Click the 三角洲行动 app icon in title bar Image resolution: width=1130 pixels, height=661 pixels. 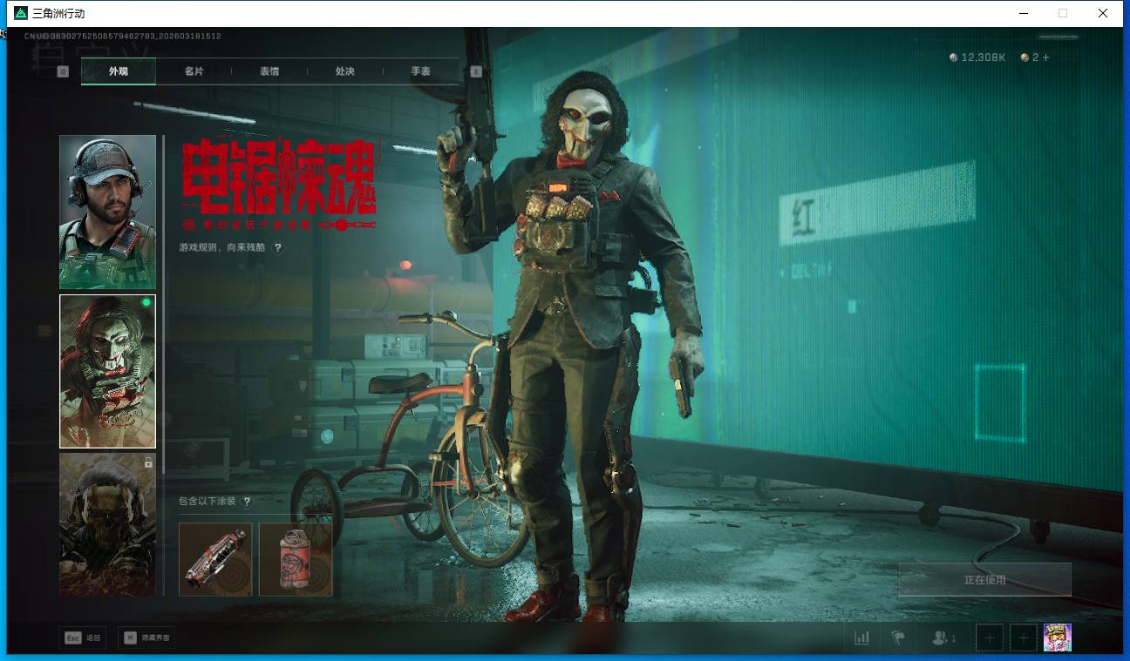(x=21, y=13)
